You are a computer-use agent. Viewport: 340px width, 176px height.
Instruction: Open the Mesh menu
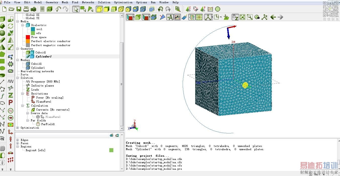point(65,2)
